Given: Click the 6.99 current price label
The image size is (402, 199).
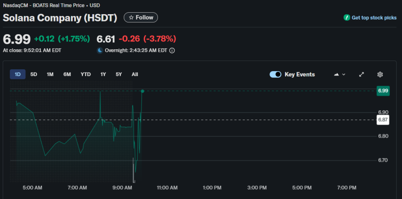Looking at the screenshot, I should pyautogui.click(x=383, y=91).
